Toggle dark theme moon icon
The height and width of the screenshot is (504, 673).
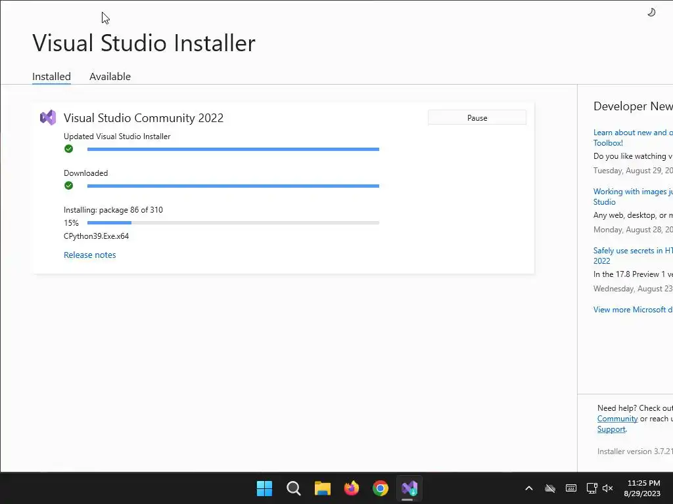coord(651,12)
